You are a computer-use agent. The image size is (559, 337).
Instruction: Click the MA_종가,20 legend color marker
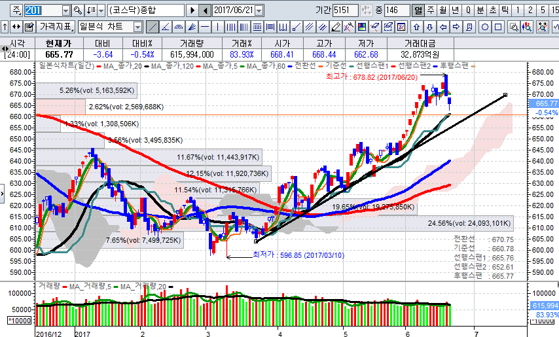pos(98,67)
